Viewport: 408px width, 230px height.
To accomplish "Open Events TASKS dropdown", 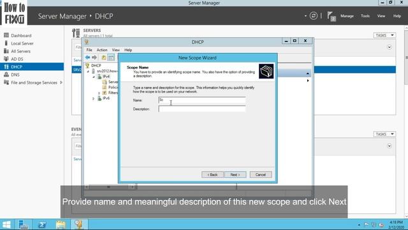I will coord(384,134).
